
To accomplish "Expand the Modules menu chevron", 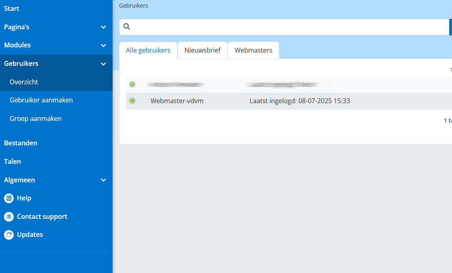I will 103,45.
